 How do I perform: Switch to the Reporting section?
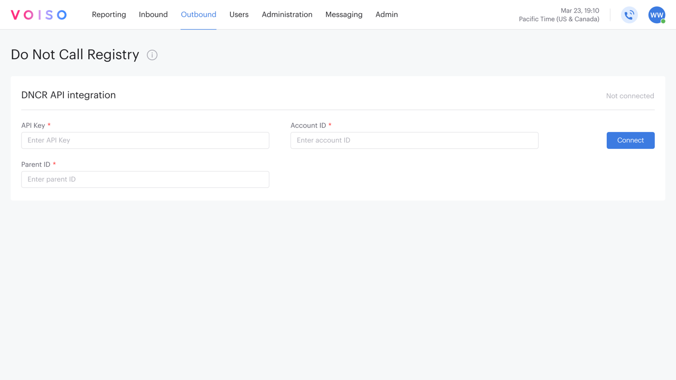(109, 15)
